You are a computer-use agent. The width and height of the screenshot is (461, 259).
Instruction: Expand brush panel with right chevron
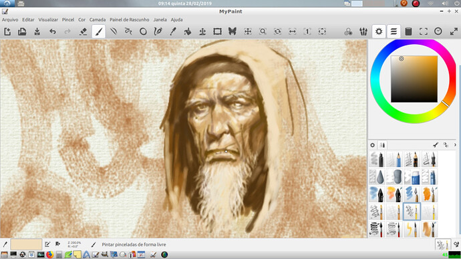(x=455, y=145)
